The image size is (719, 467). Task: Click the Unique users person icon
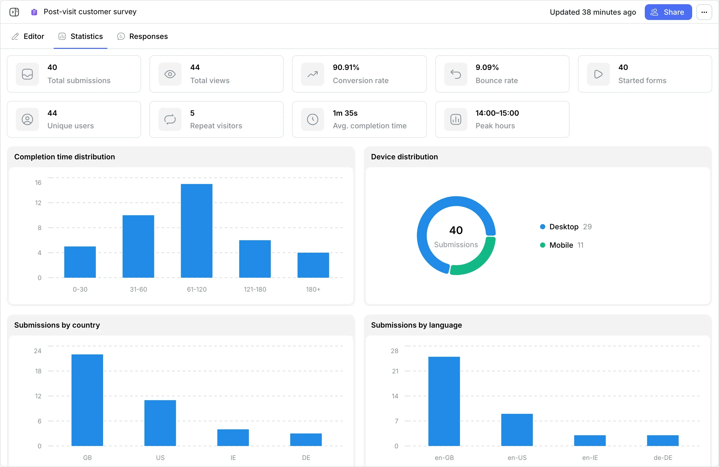(x=27, y=120)
